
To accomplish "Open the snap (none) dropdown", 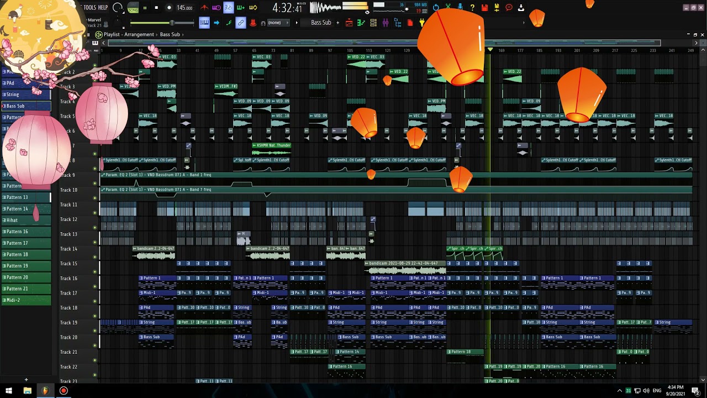I will pos(275,23).
